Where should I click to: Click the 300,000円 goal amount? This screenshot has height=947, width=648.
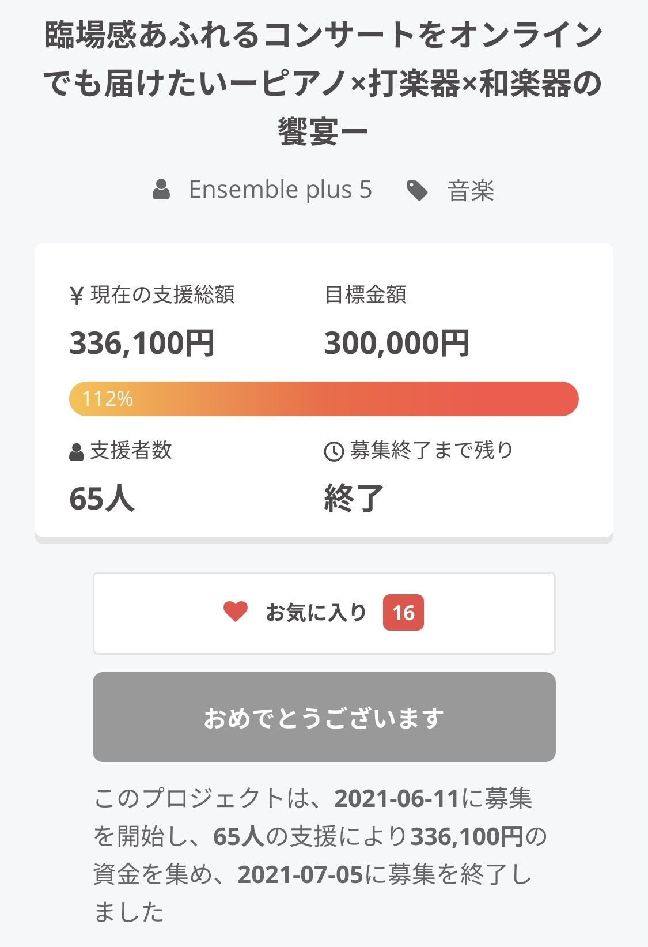[396, 343]
